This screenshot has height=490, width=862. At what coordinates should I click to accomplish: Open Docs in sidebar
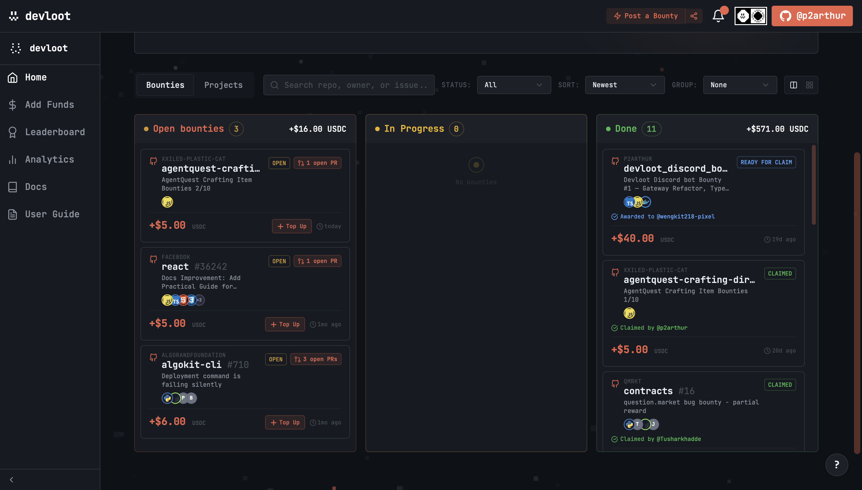(x=50, y=187)
